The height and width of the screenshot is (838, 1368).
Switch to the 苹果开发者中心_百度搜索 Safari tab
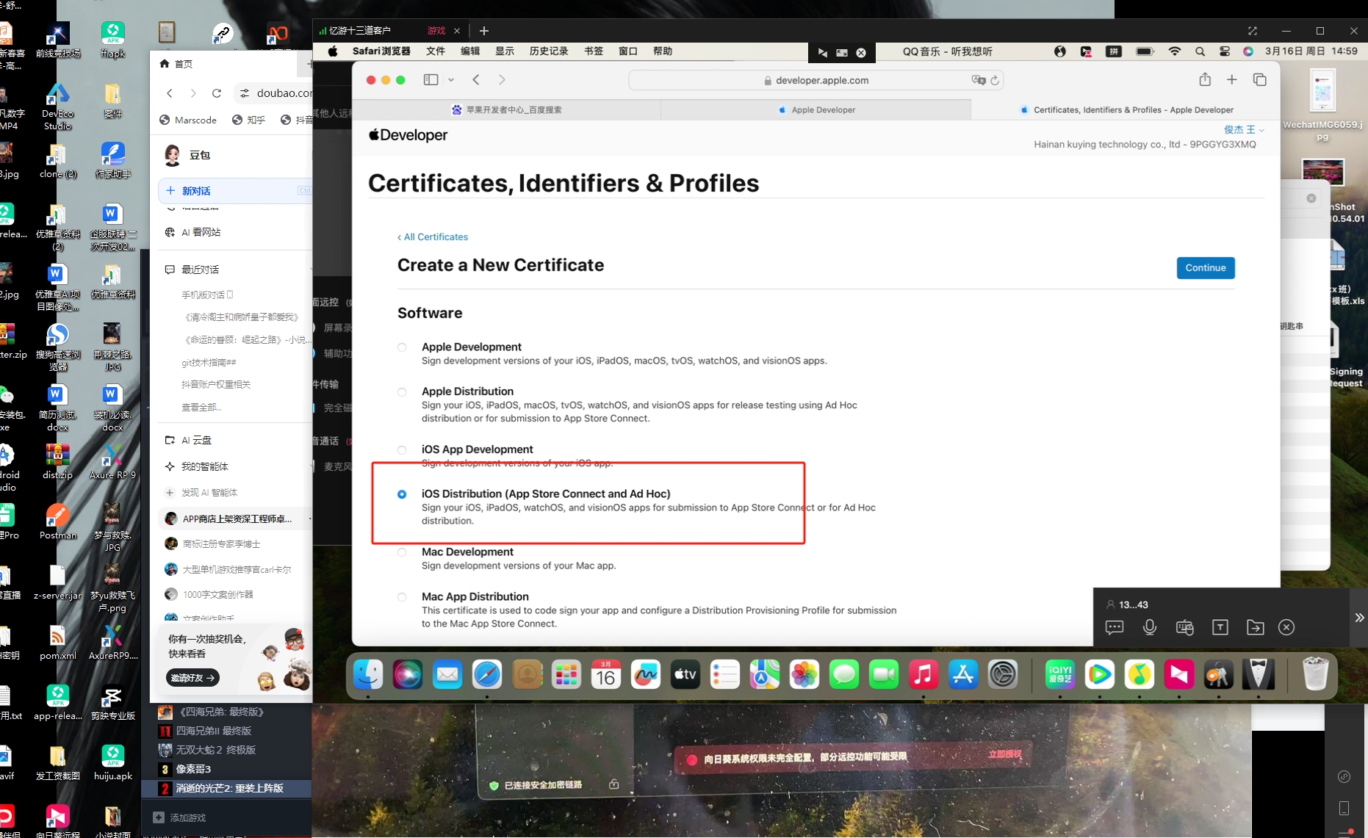[507, 110]
